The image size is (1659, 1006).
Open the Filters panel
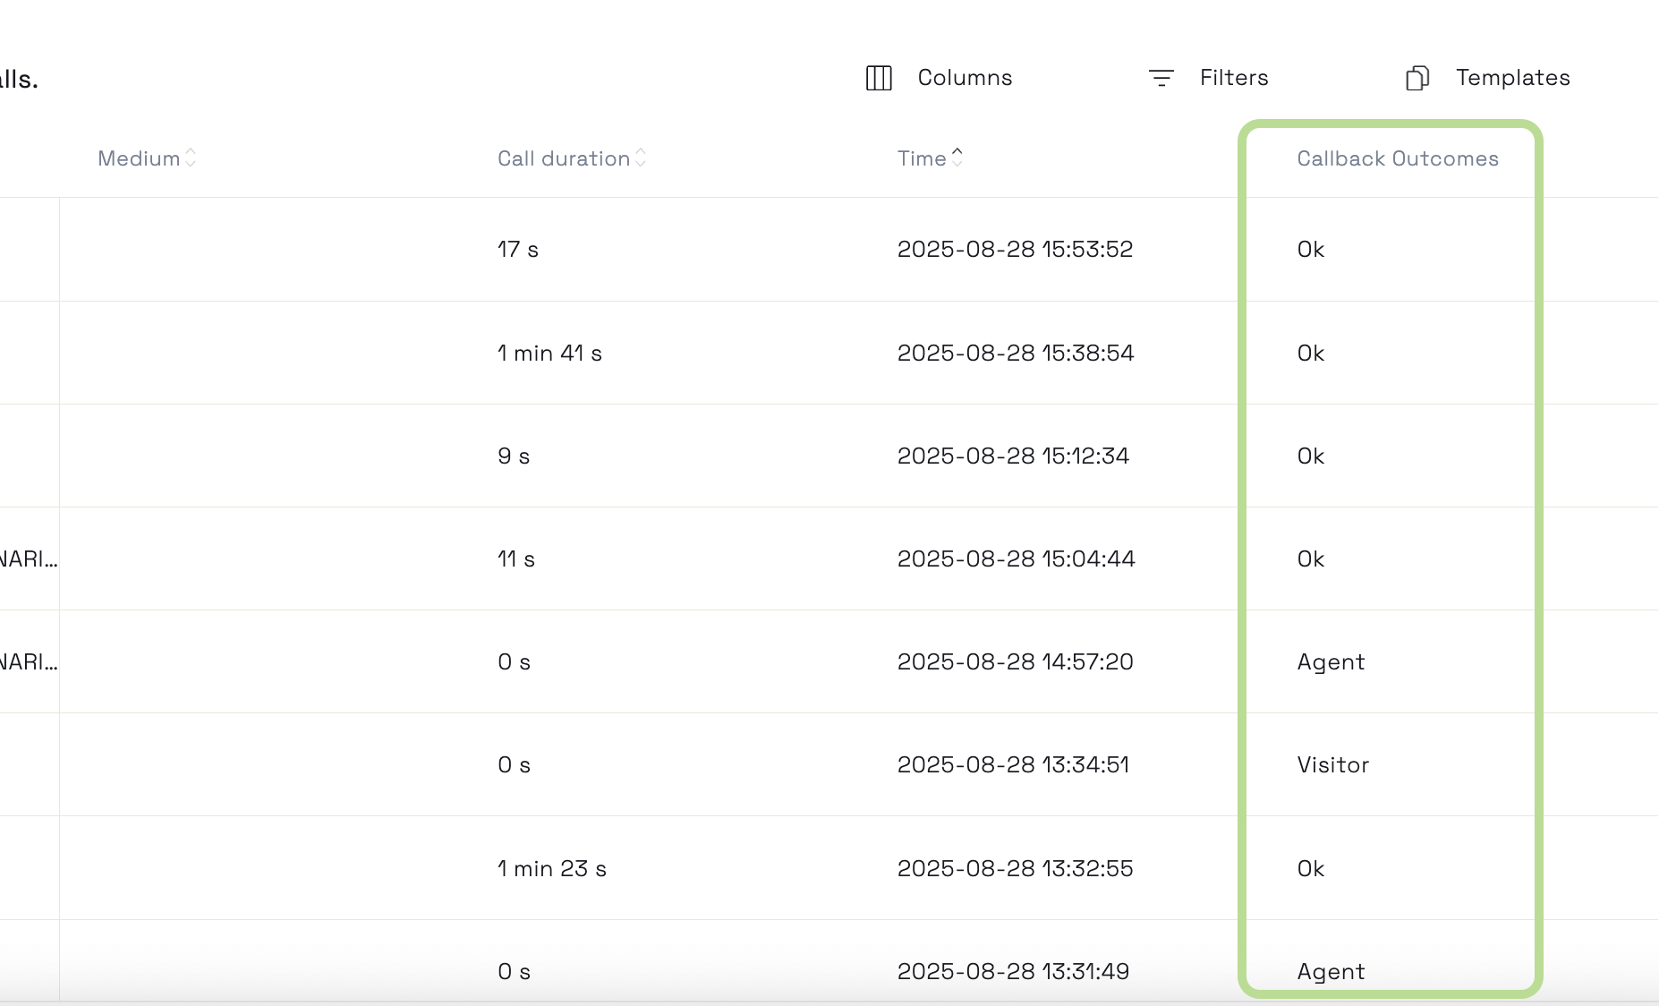(1208, 78)
